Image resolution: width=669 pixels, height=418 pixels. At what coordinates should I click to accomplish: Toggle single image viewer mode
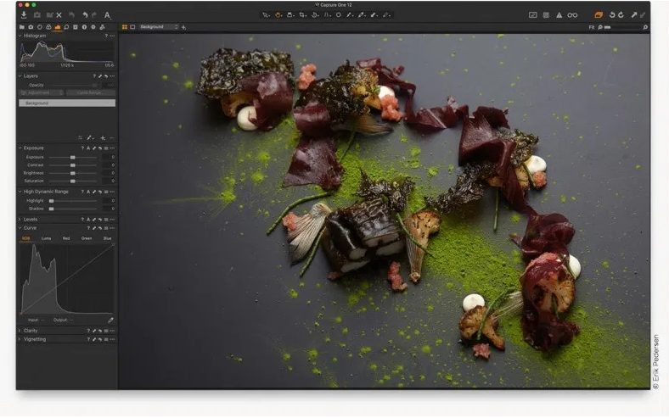click(132, 27)
